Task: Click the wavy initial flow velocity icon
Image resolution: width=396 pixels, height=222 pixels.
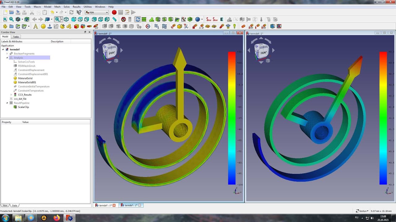Action: point(157,26)
